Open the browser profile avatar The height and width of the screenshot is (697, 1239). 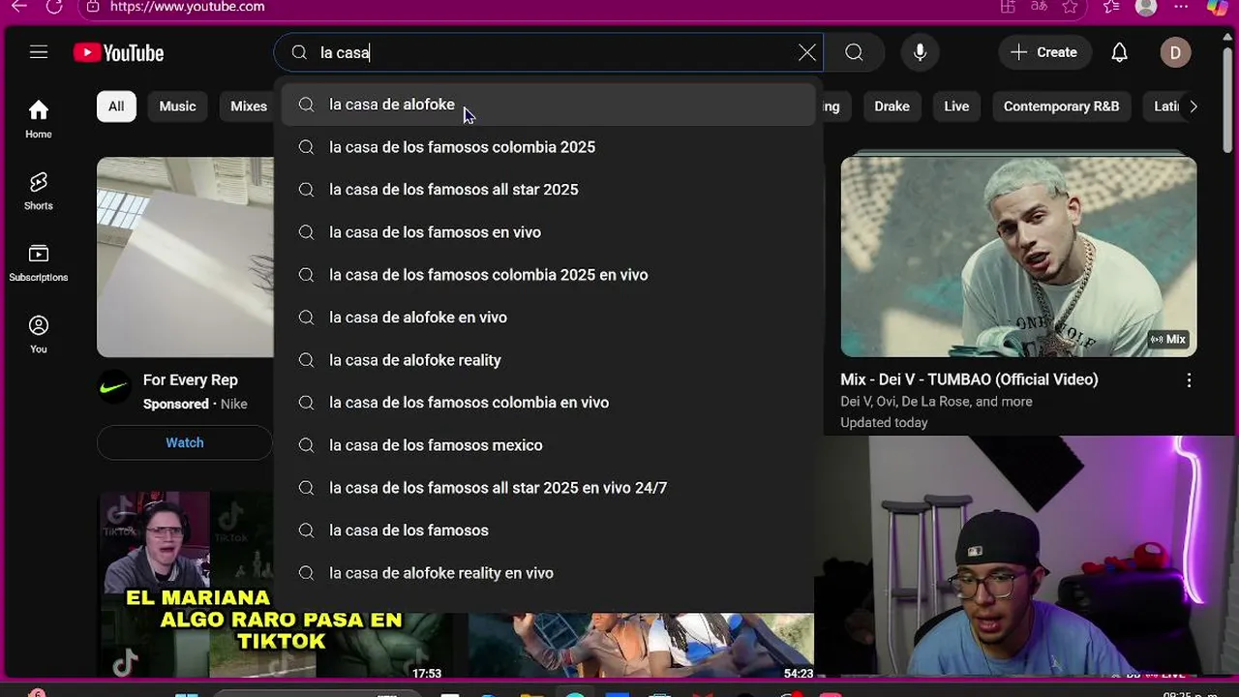tap(1146, 7)
